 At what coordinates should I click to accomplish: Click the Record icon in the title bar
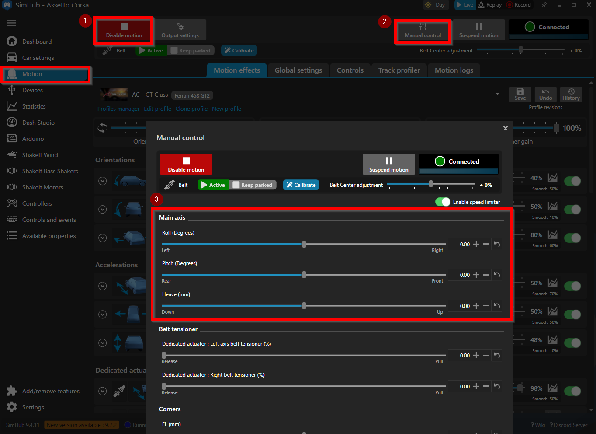(519, 5)
